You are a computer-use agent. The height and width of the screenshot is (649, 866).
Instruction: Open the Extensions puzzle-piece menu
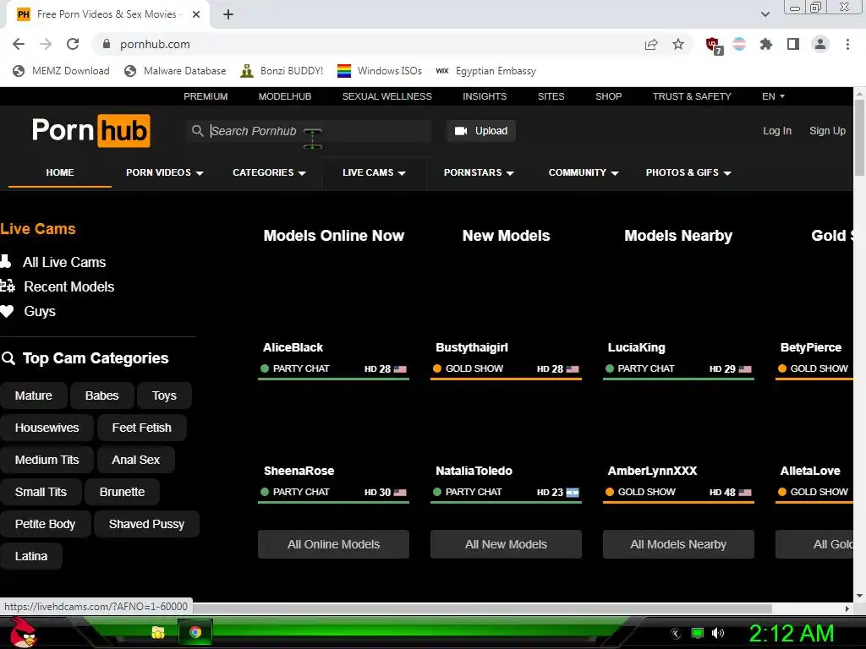(x=766, y=44)
